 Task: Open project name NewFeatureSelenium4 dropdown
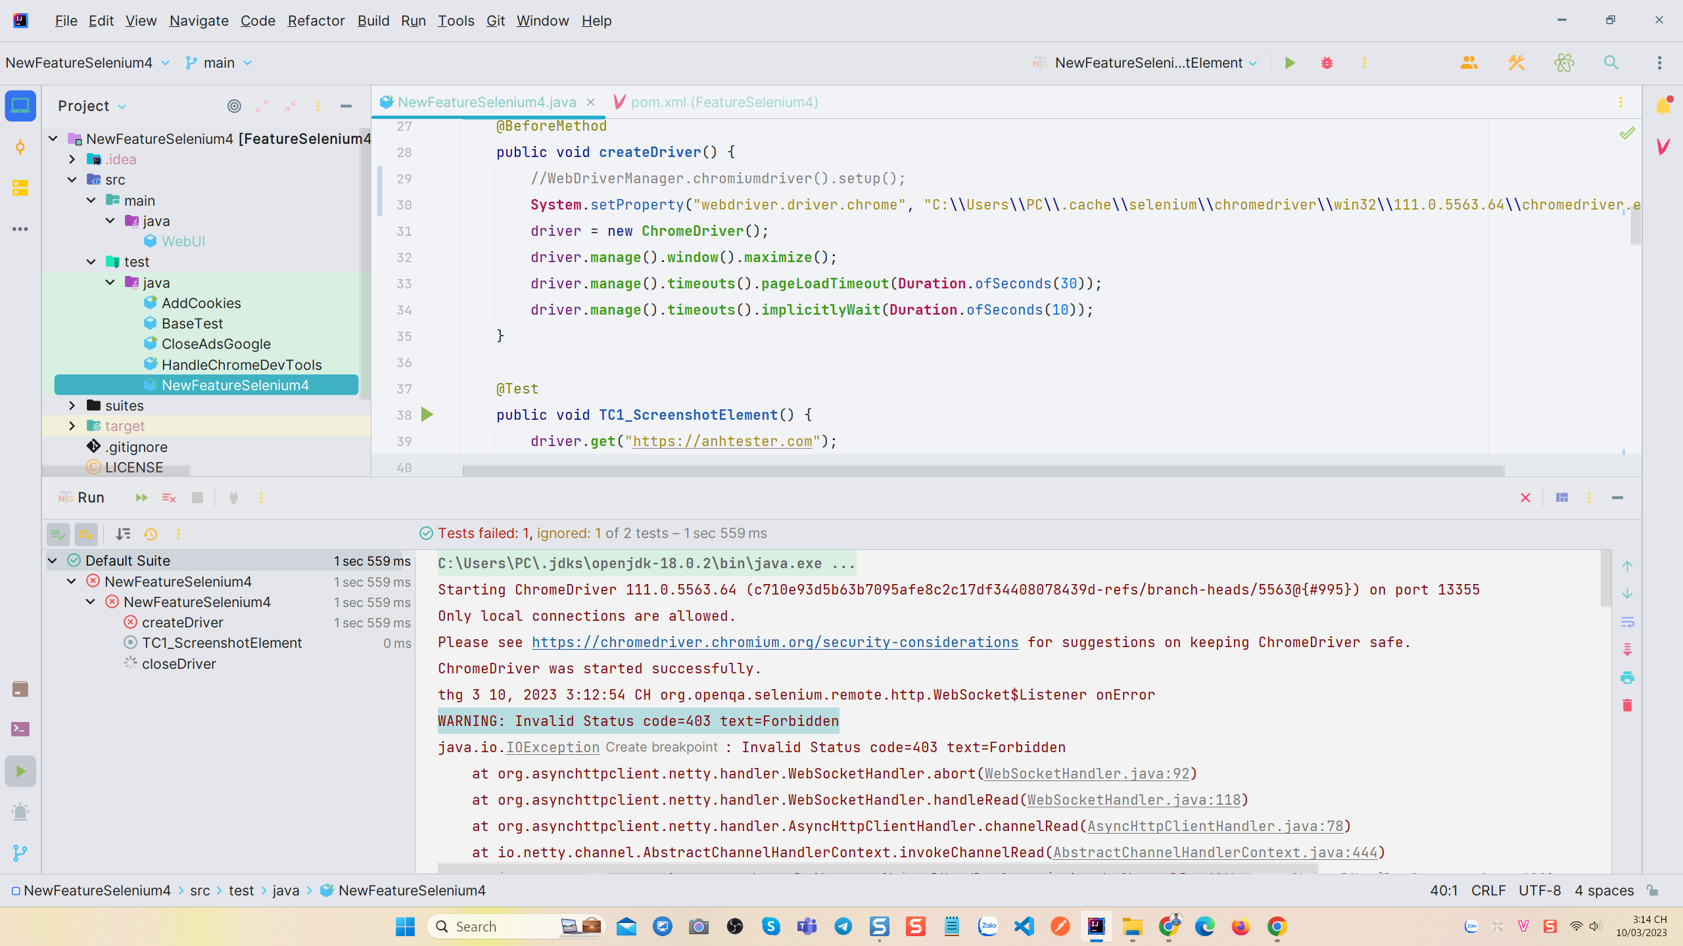[x=87, y=63]
